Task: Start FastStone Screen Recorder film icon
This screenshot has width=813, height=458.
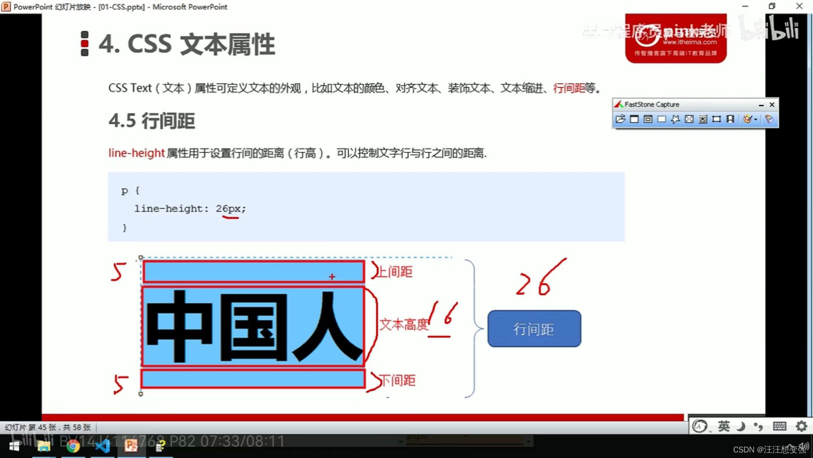Action: click(730, 119)
